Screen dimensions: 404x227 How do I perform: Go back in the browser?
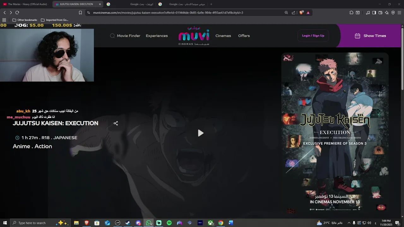pyautogui.click(x=4, y=13)
